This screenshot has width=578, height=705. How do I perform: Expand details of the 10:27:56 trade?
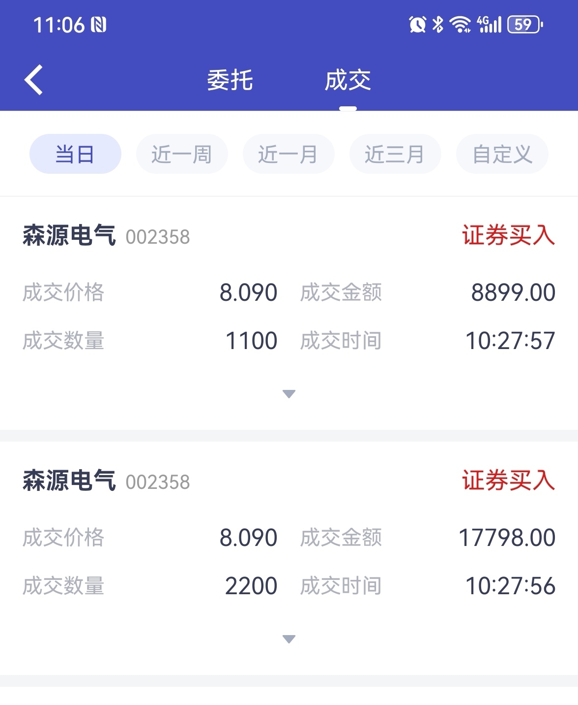pyautogui.click(x=289, y=639)
